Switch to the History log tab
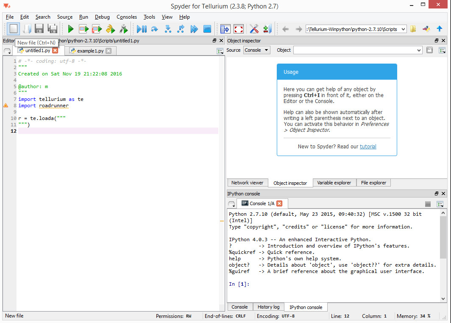The image size is (451, 323). click(268, 307)
